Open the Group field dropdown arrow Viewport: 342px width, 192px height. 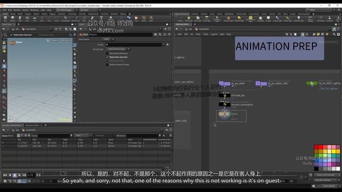click(164, 45)
